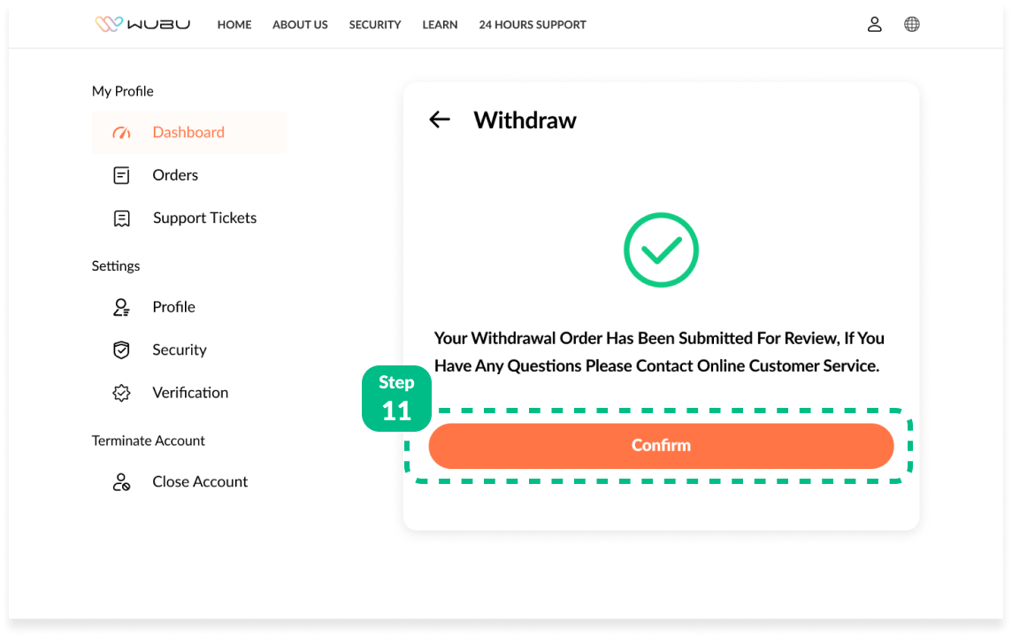Click the Profile person icon
The height and width of the screenshot is (637, 1012).
click(121, 307)
